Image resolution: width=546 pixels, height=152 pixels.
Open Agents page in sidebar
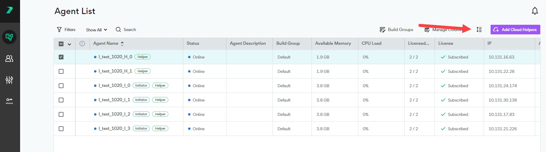point(9,37)
